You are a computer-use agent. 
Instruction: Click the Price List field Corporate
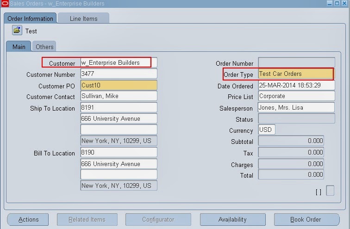pos(296,96)
